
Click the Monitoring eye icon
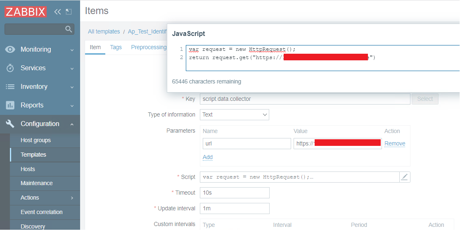(10, 49)
